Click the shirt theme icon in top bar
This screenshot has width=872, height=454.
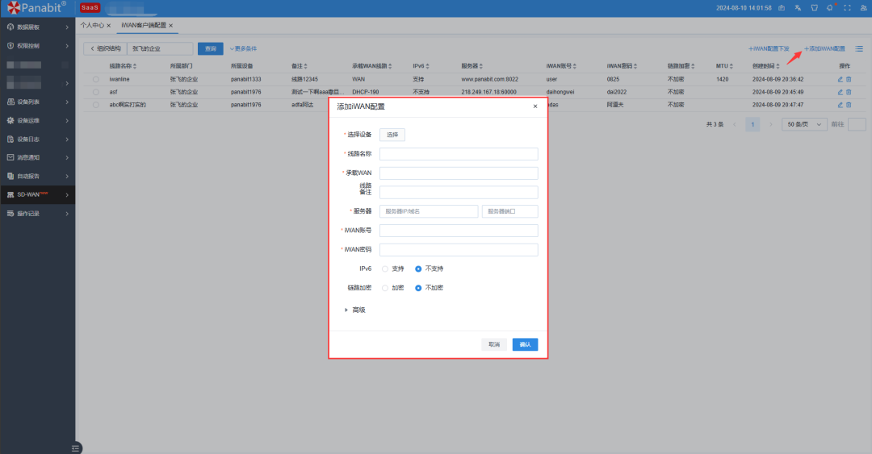click(x=814, y=8)
